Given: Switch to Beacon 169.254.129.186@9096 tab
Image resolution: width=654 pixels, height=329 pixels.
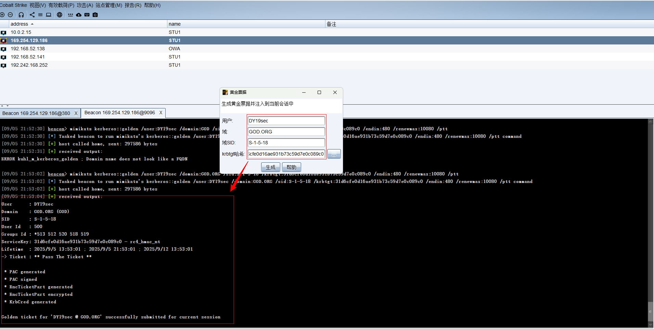Looking at the screenshot, I should click(120, 113).
